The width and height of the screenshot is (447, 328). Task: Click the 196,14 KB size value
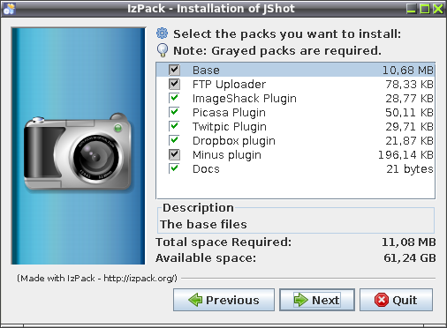click(x=405, y=155)
